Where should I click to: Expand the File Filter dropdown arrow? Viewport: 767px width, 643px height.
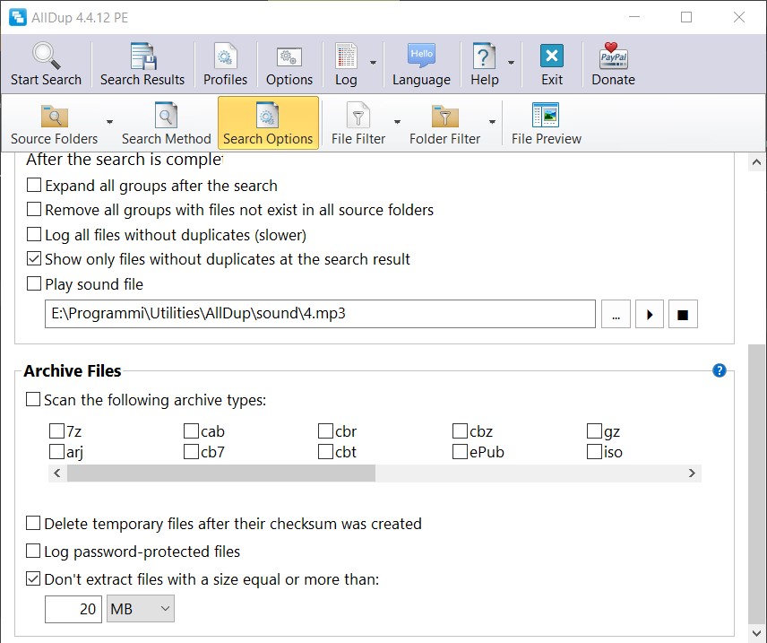397,122
